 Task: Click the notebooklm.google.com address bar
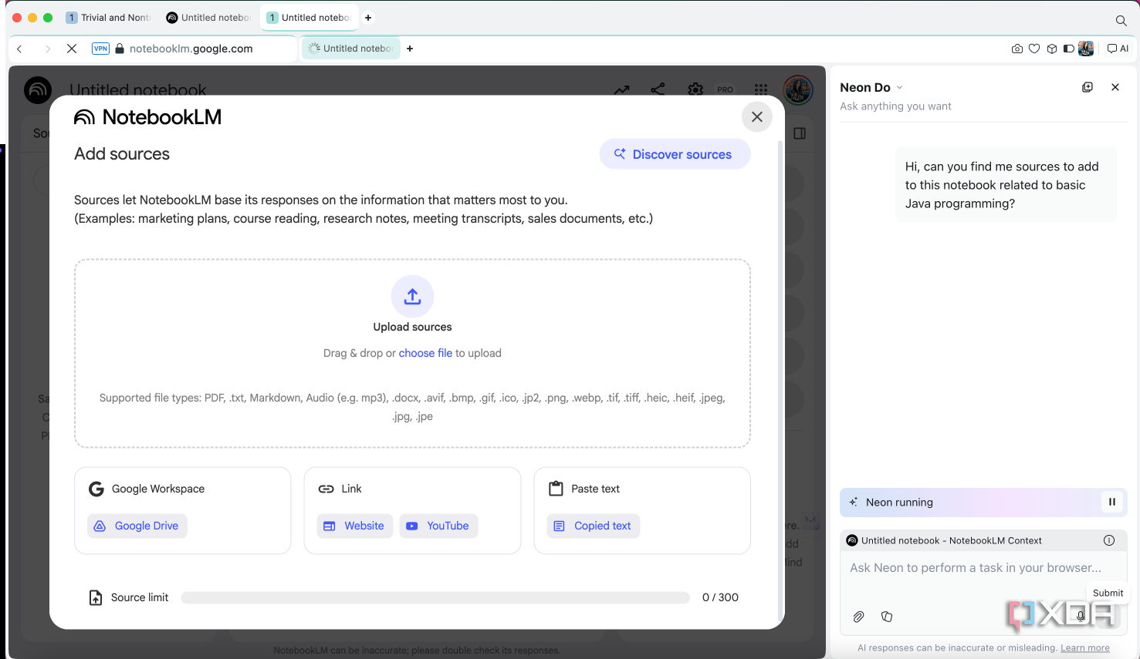tap(191, 49)
